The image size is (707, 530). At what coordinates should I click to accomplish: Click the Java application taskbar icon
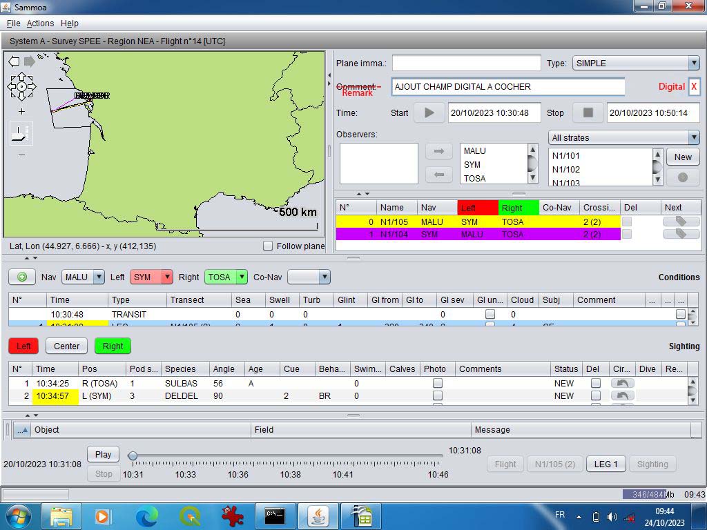coord(318,516)
